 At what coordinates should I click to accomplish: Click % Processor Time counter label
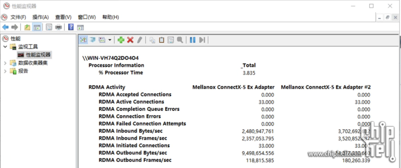121,73
